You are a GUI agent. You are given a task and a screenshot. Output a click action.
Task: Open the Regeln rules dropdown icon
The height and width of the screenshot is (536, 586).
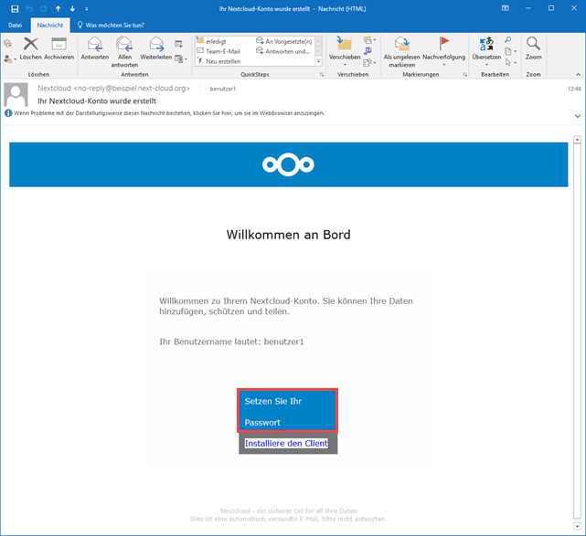[x=369, y=39]
